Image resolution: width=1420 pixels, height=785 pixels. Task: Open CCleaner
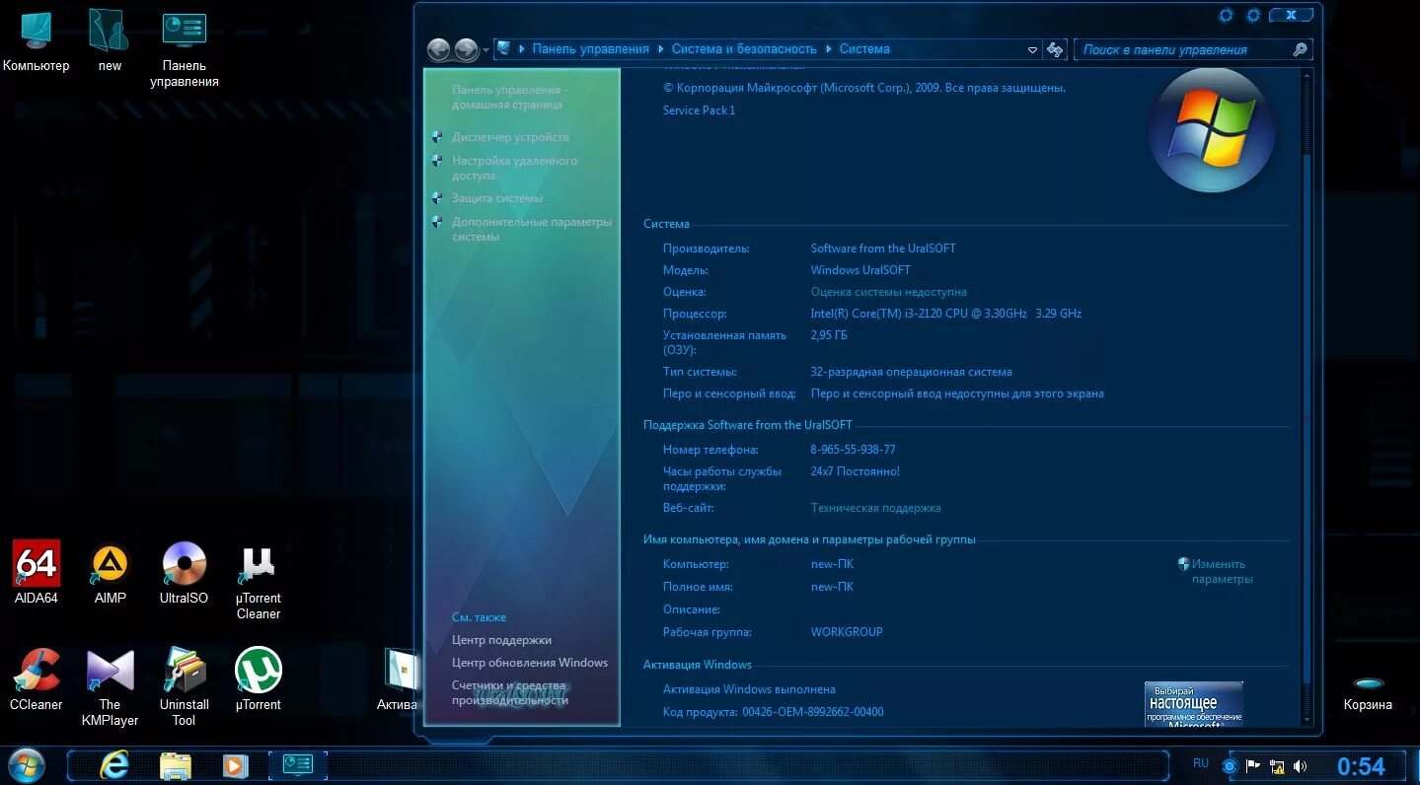tap(37, 671)
